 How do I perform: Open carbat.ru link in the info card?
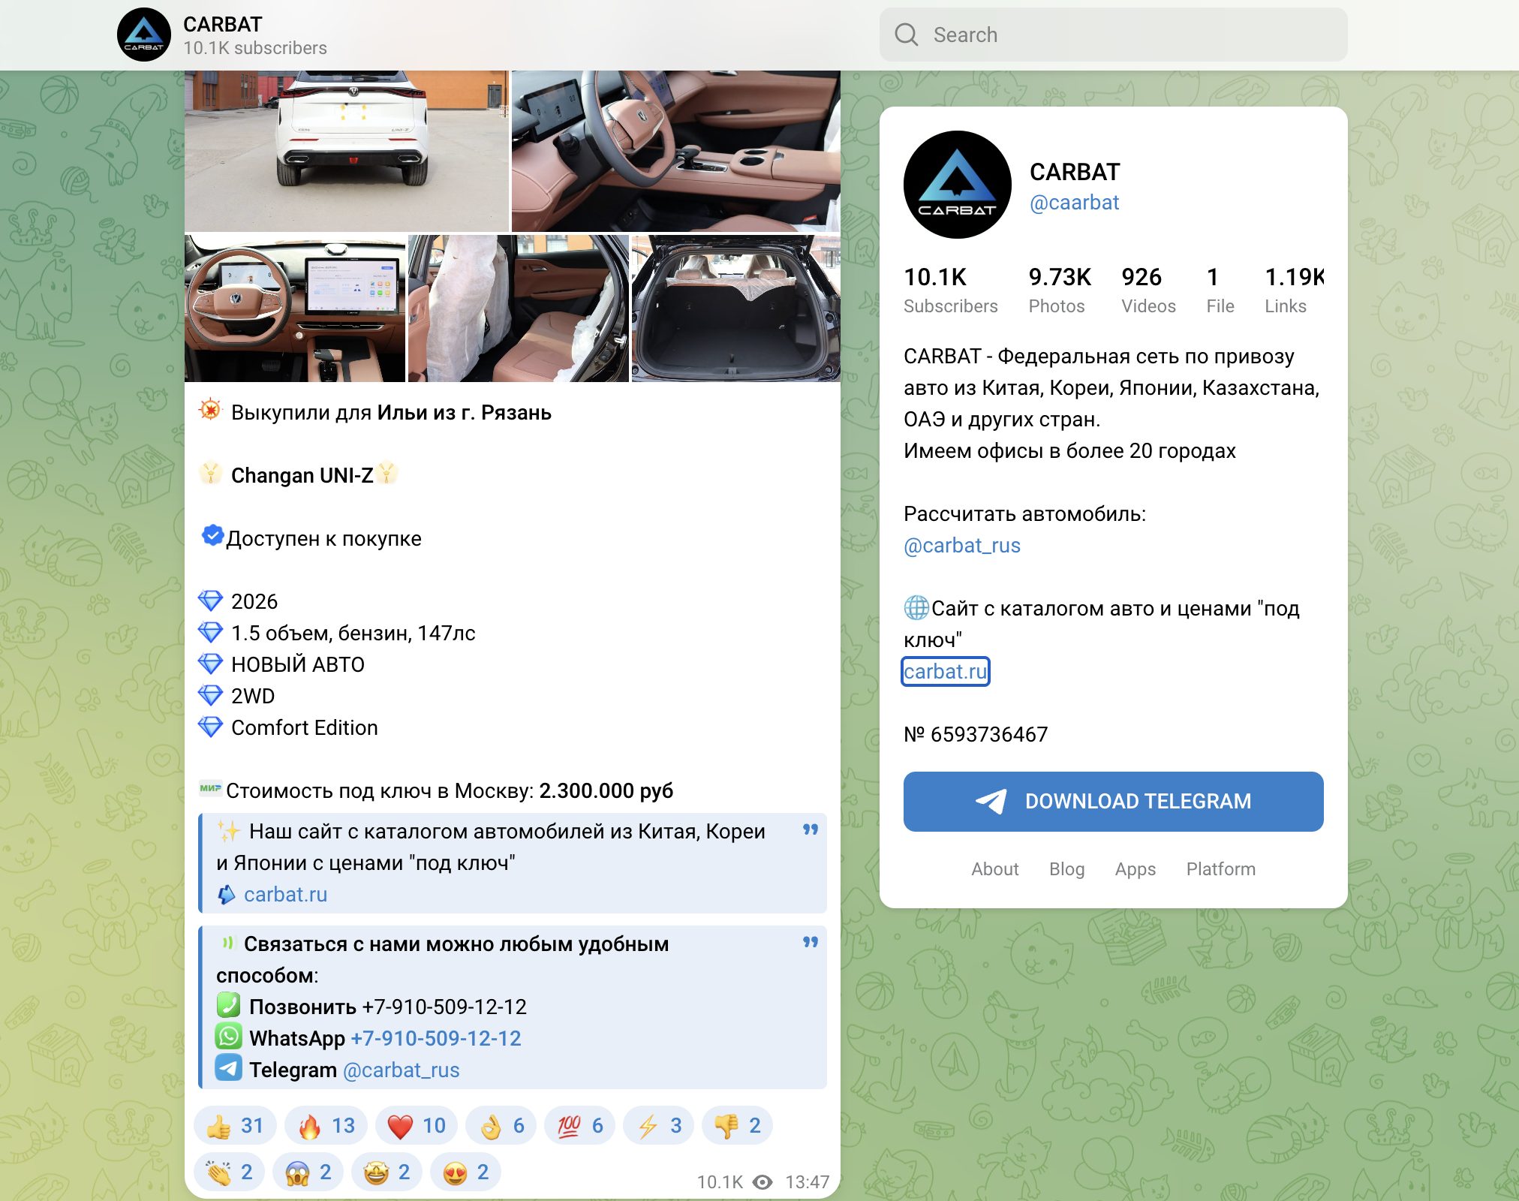[x=946, y=671]
